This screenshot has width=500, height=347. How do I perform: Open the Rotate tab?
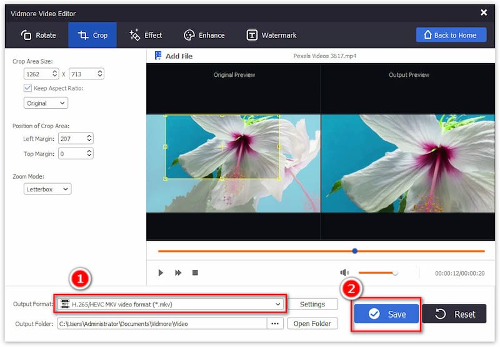click(38, 35)
